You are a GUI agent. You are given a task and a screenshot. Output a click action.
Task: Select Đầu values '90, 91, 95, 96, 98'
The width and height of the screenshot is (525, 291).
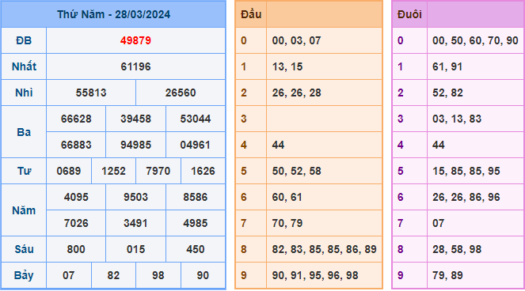315,275
